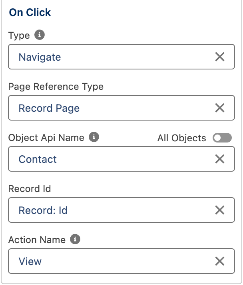Remove the Record Page selection using X
The width and height of the screenshot is (243, 285).
tap(220, 108)
